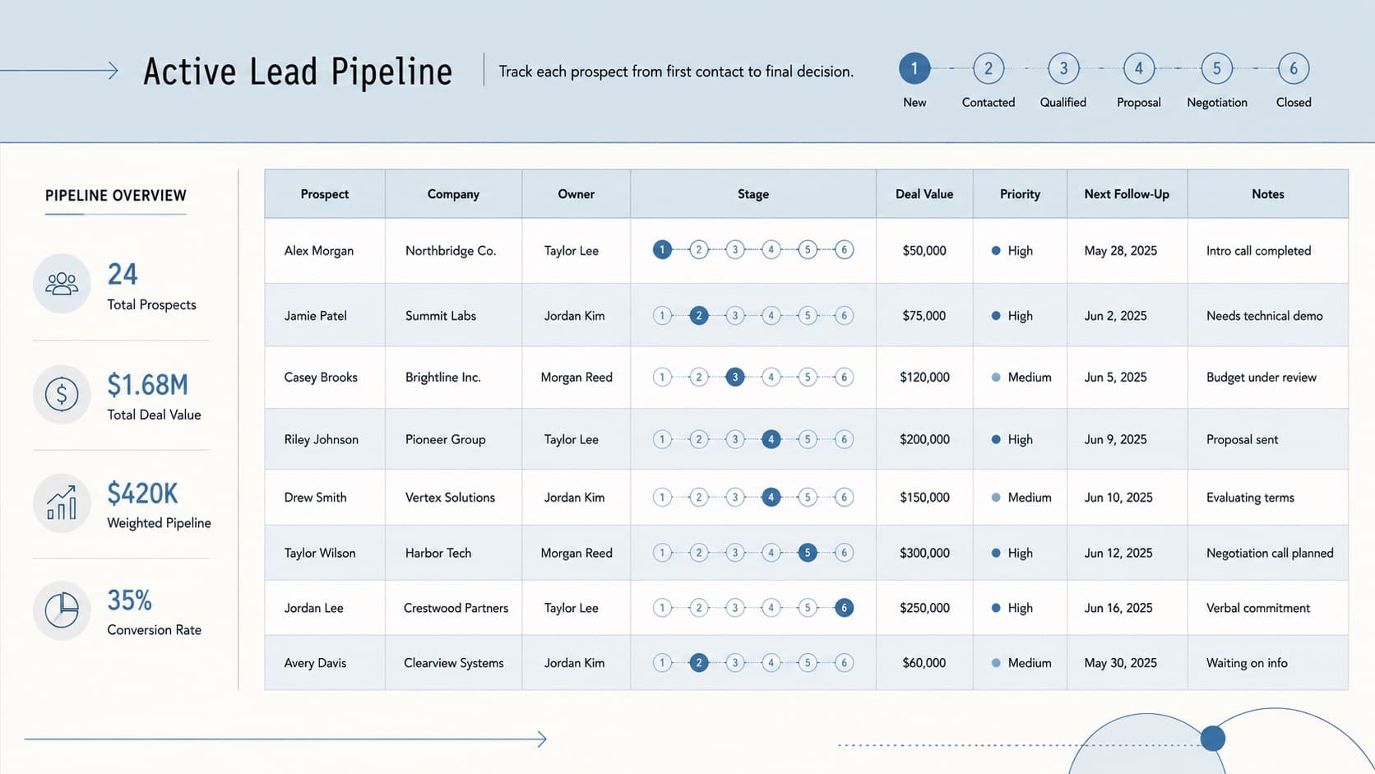Select header stage 1 New circle
The height and width of the screenshot is (774, 1375).
914,68
